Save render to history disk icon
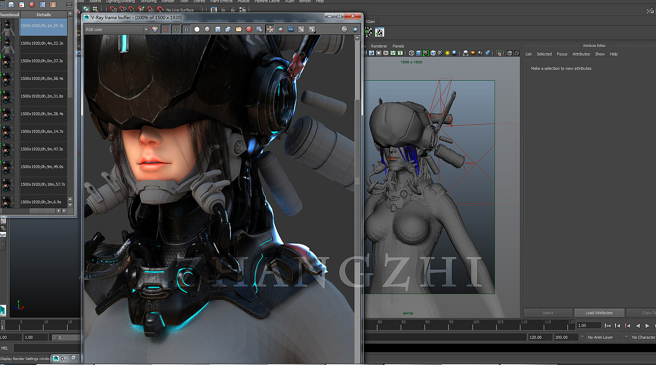Image resolution: width=656 pixels, height=365 pixels. pyautogui.click(x=11, y=5)
